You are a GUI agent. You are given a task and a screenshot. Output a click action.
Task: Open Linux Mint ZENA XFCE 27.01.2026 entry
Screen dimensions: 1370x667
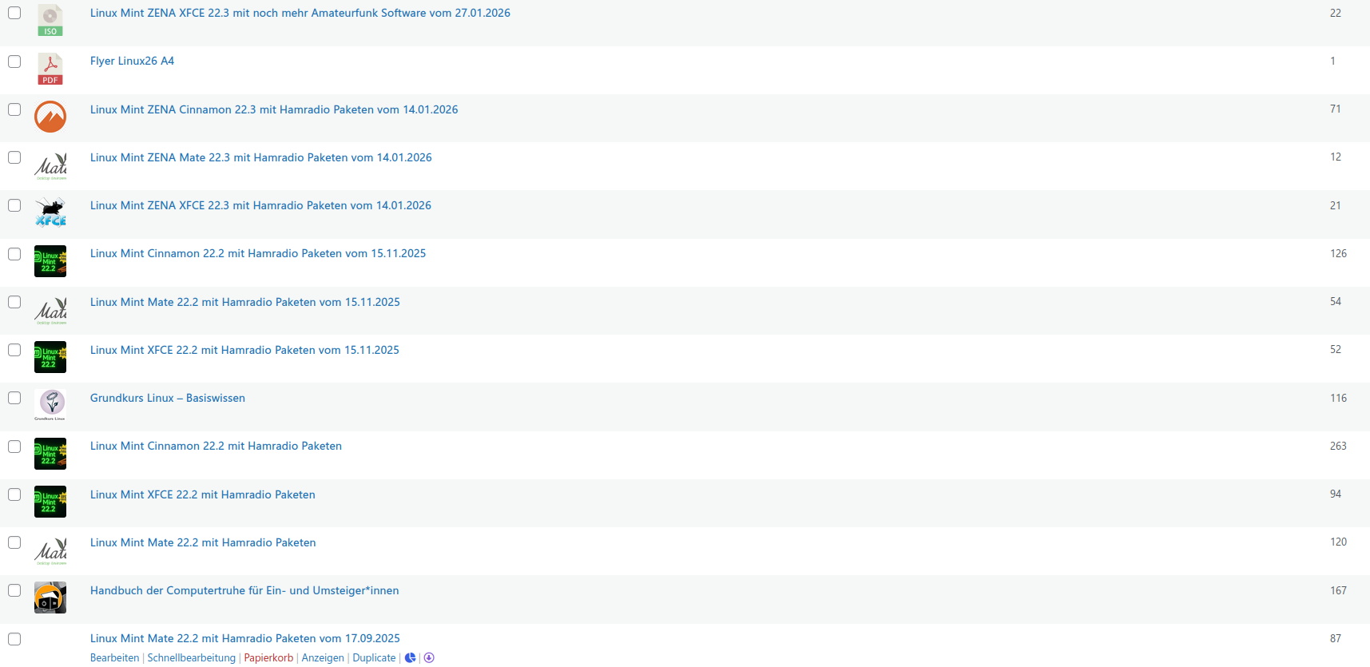pos(300,14)
